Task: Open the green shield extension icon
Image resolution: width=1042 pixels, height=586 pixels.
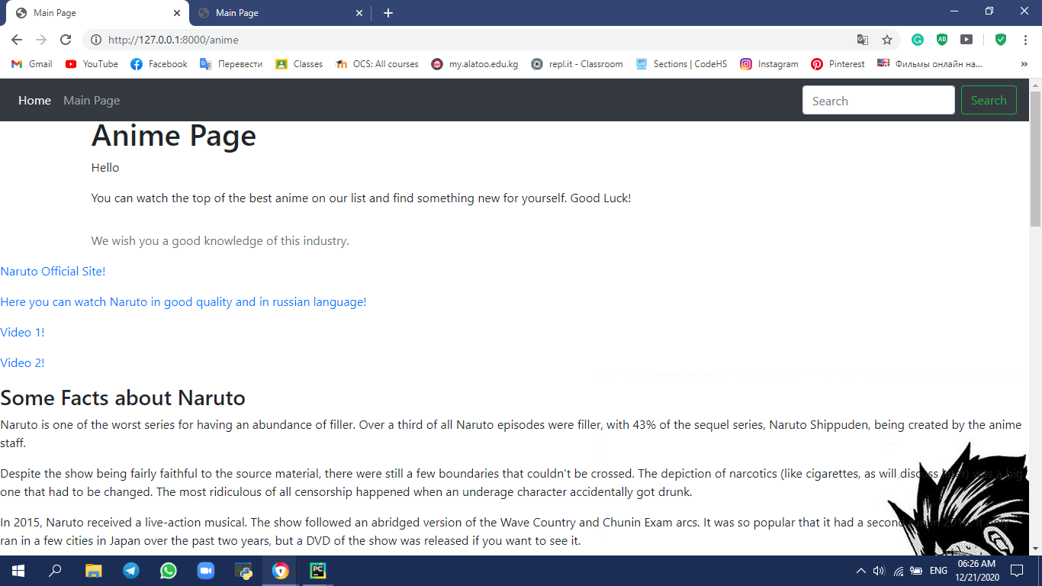Action: pos(1001,40)
